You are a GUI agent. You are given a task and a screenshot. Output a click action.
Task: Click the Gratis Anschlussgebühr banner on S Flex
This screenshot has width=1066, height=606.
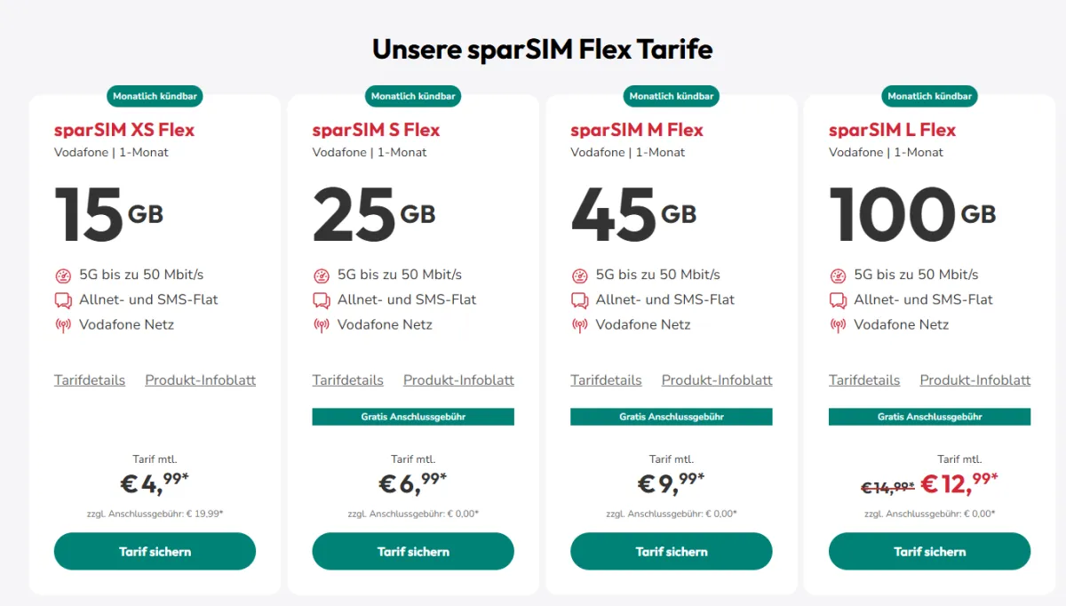point(412,416)
